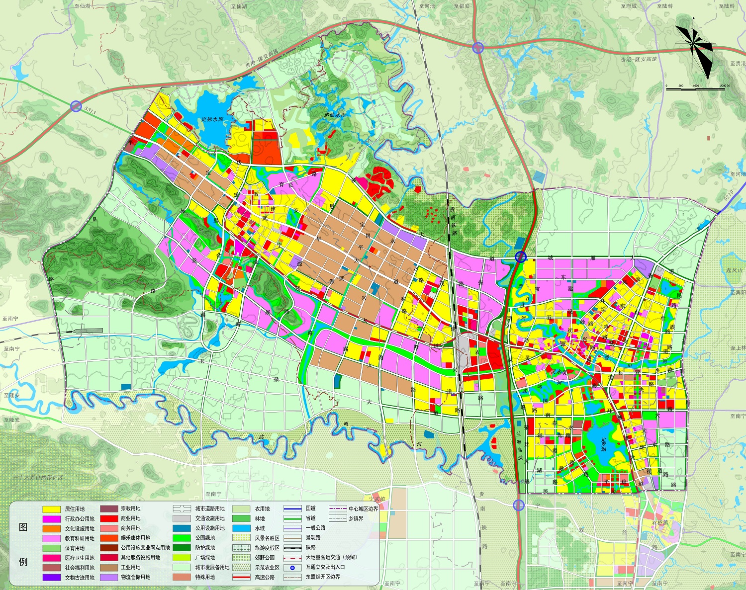The height and width of the screenshot is (590, 746).
Task: Click the 国道 blue line legend symbol
Action: [x=293, y=508]
